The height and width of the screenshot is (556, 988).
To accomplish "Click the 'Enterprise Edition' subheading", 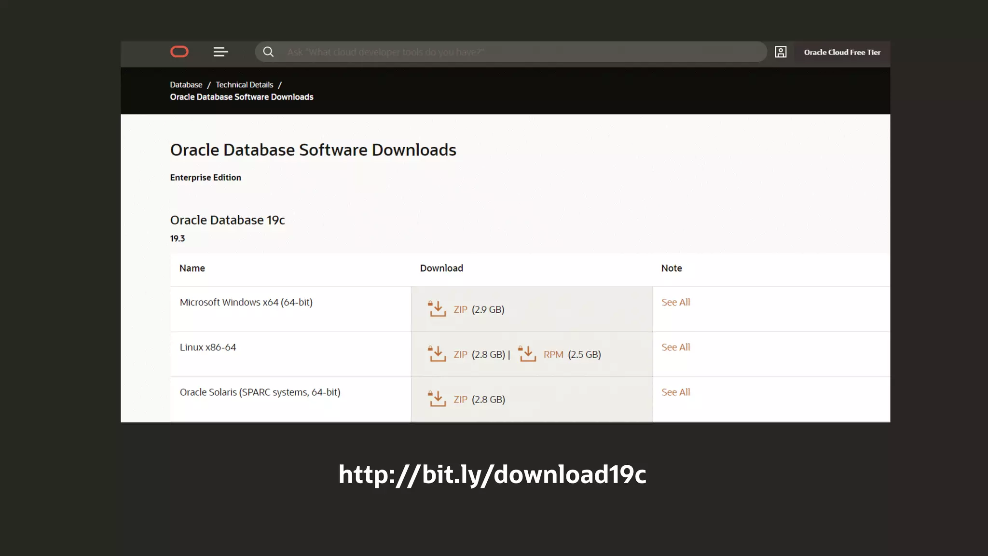I will tap(206, 178).
